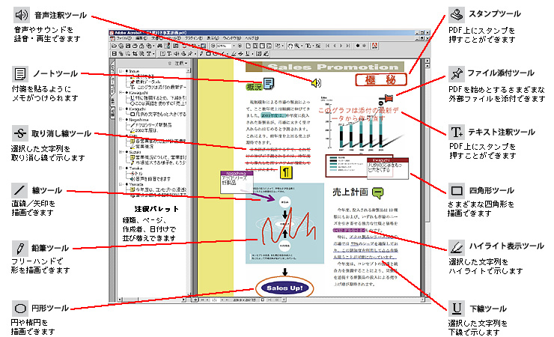Collapse the Suzuki comment group
This screenshot has width=554, height=337.
(x=120, y=152)
